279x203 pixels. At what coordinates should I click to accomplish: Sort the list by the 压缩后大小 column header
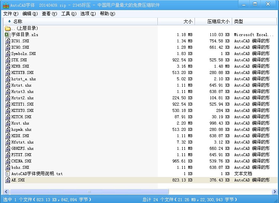click(214, 22)
